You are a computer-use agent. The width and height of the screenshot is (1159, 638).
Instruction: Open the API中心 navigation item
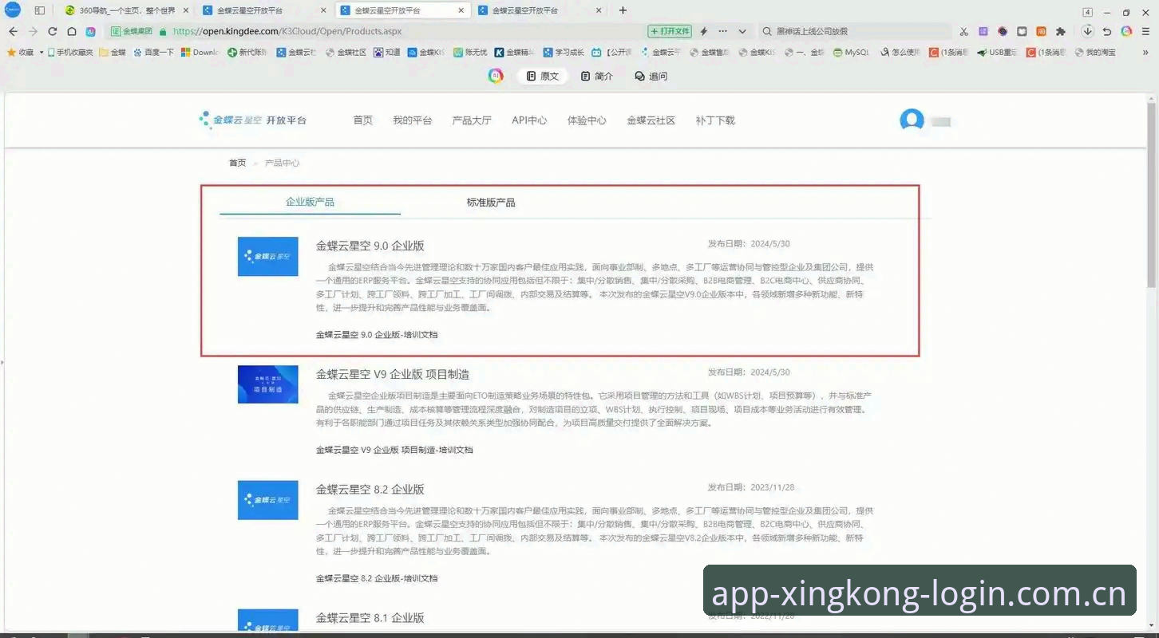[x=529, y=120]
